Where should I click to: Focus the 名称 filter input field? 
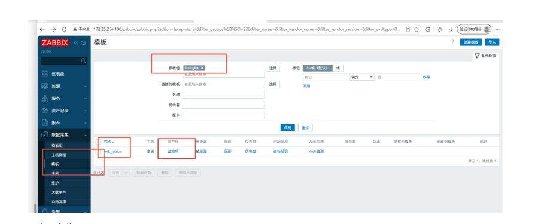coord(224,94)
